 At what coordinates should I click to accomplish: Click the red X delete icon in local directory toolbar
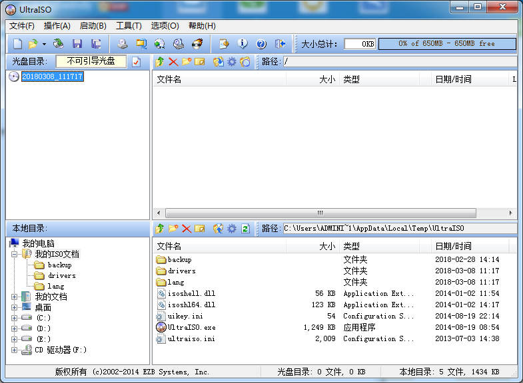[187, 229]
